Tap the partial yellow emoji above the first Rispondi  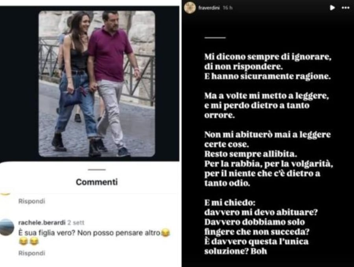point(5,194)
